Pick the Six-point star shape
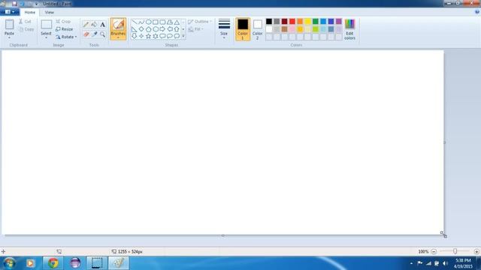Image resolution: width=481 pixels, height=270 pixels. tap(156, 36)
